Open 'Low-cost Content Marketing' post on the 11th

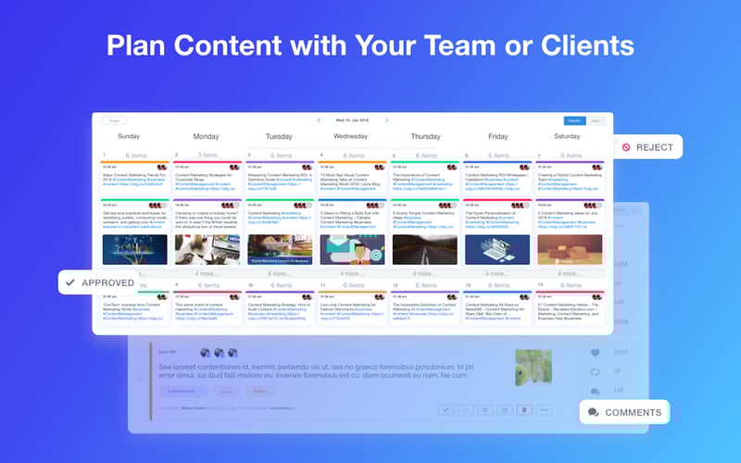pos(353,308)
